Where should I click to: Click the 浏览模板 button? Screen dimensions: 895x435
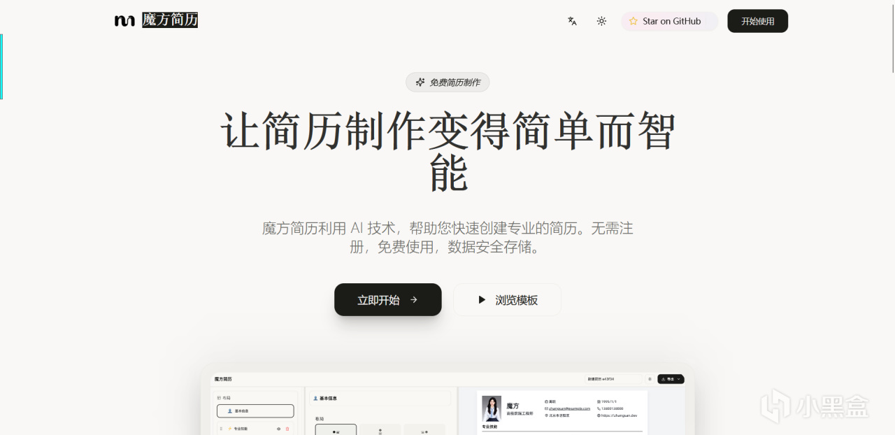point(507,299)
